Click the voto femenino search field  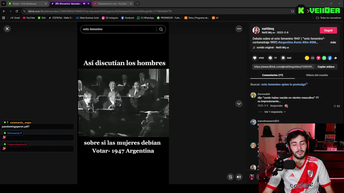tap(118, 29)
